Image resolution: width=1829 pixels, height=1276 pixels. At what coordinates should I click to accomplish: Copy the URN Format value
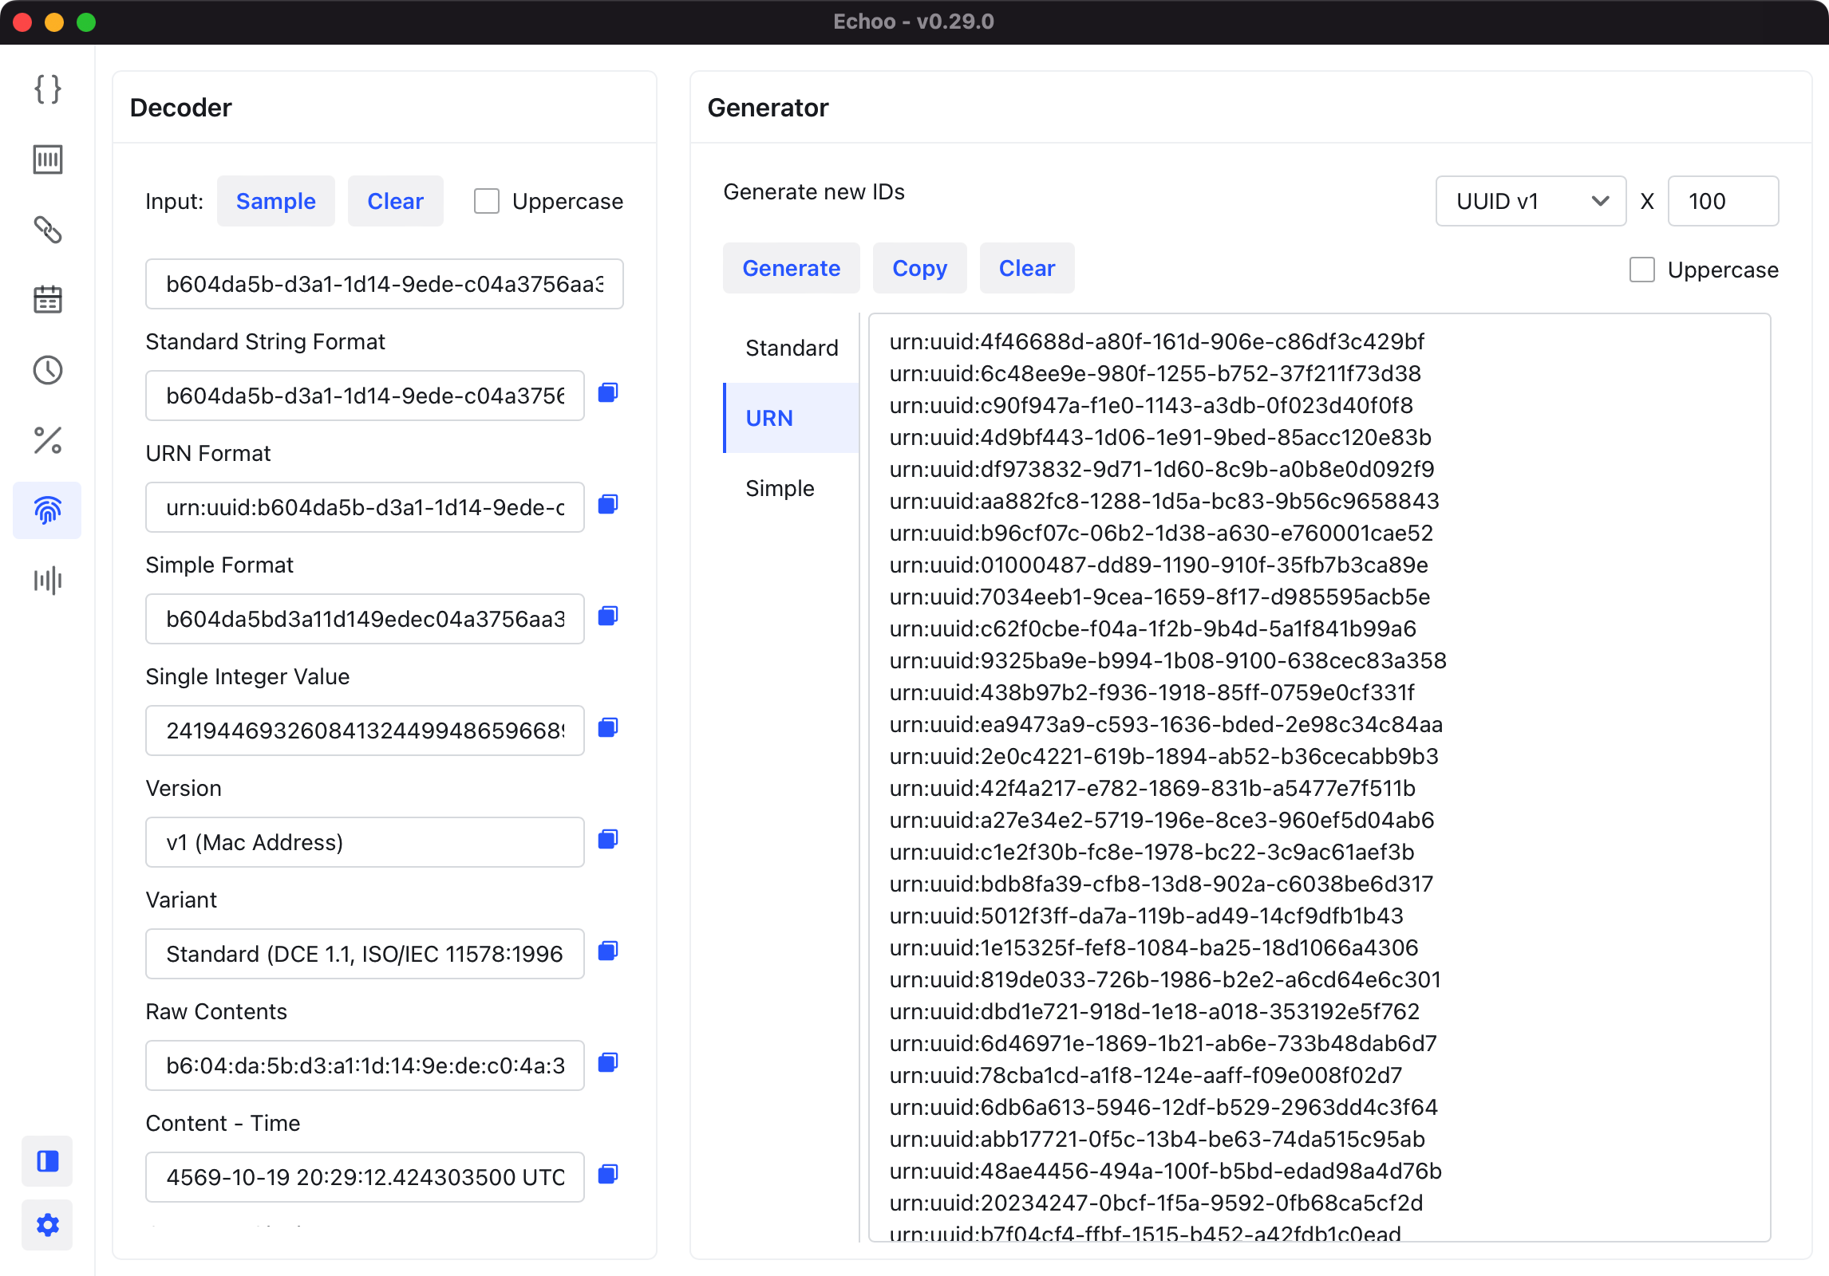[608, 505]
